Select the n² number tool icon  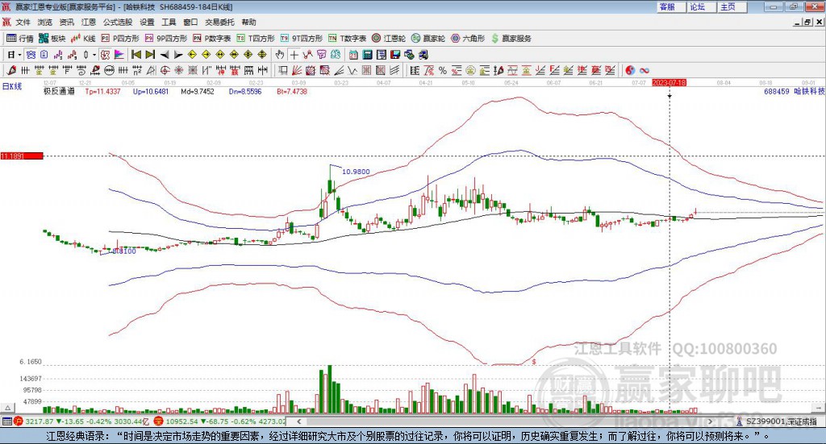[x=137, y=70]
